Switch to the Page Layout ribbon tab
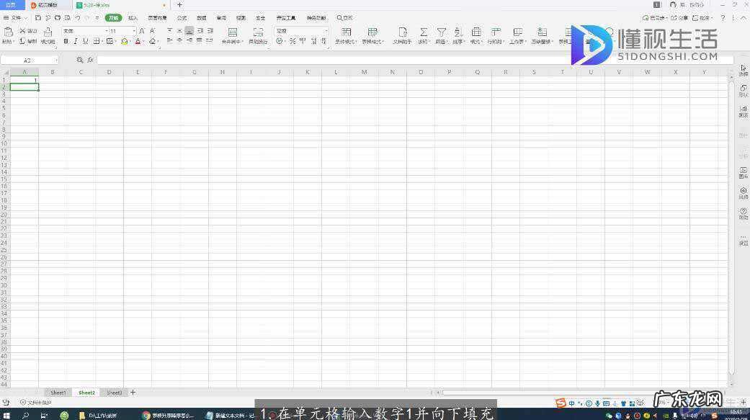Image resolution: width=750 pixels, height=420 pixels. [157, 18]
